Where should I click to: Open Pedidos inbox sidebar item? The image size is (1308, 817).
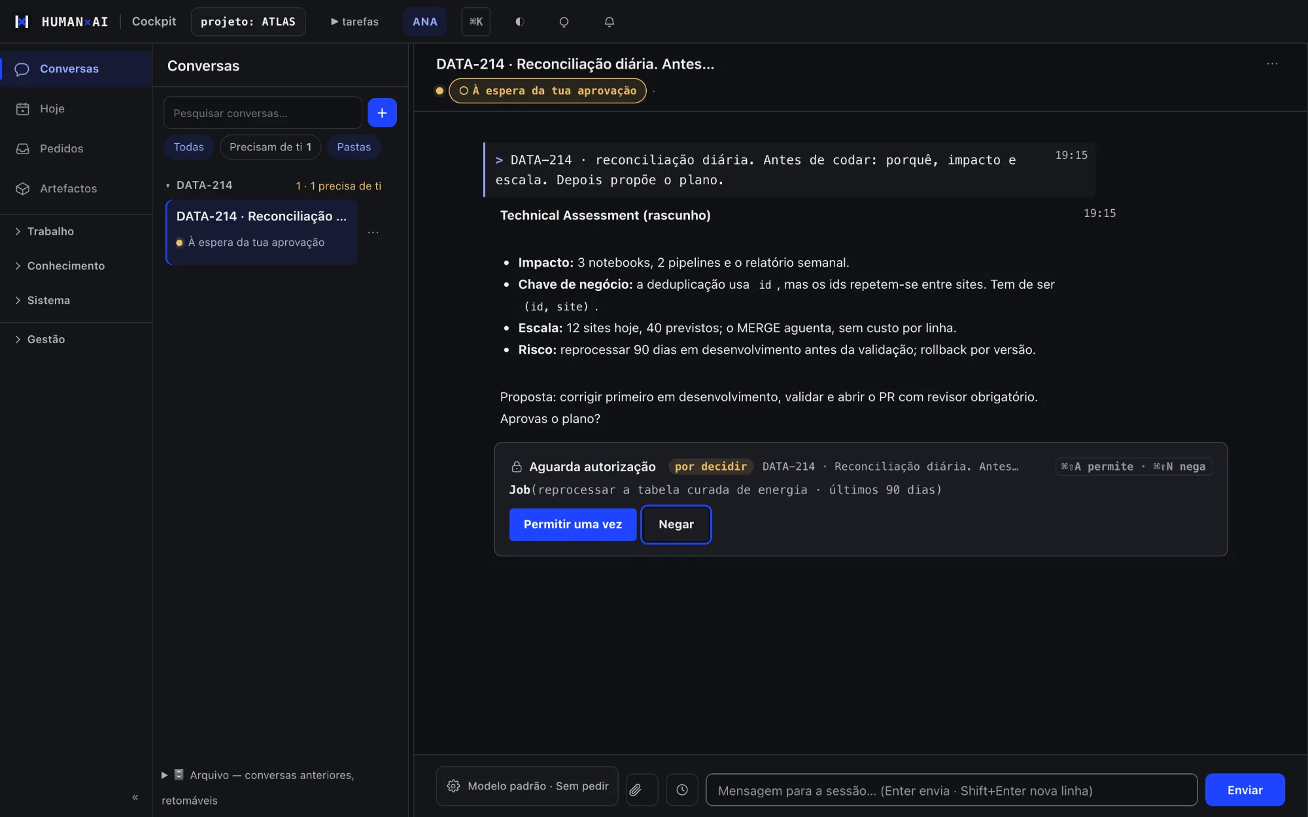click(76, 148)
